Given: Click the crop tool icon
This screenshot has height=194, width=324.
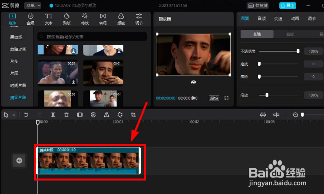Looking at the screenshot, I should tap(133, 114).
